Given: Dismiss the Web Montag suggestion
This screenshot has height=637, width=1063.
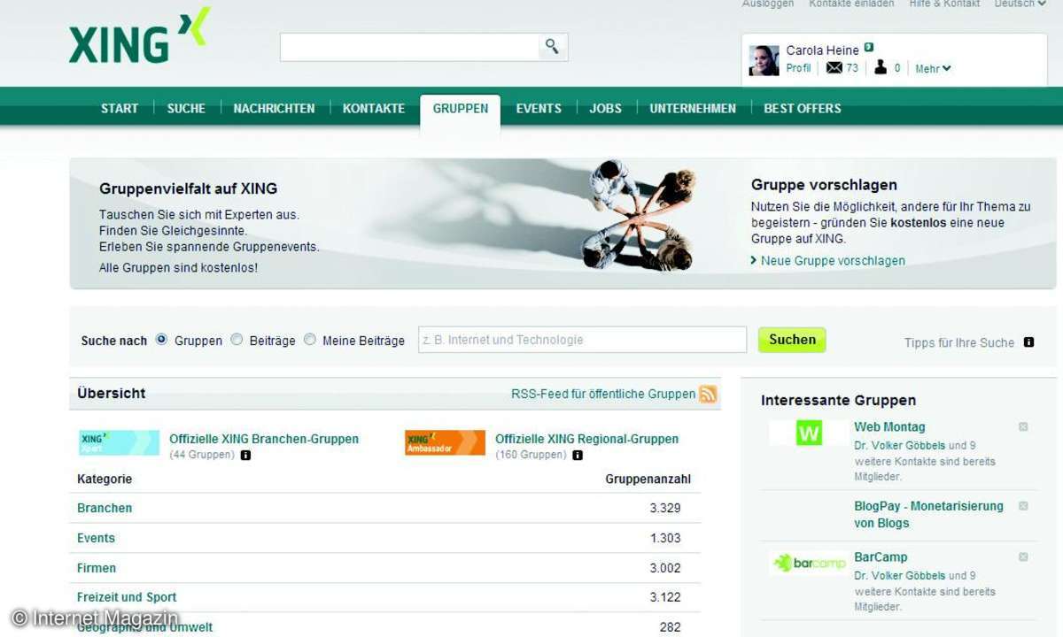Looking at the screenshot, I should click(1023, 426).
